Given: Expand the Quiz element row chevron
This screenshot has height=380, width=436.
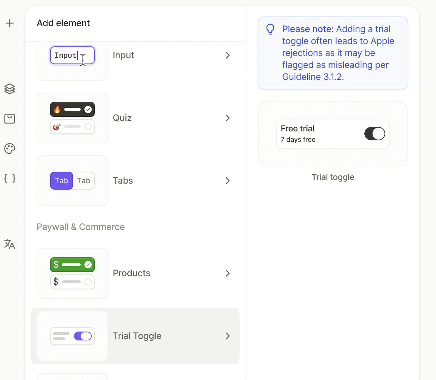Looking at the screenshot, I should click(x=228, y=118).
